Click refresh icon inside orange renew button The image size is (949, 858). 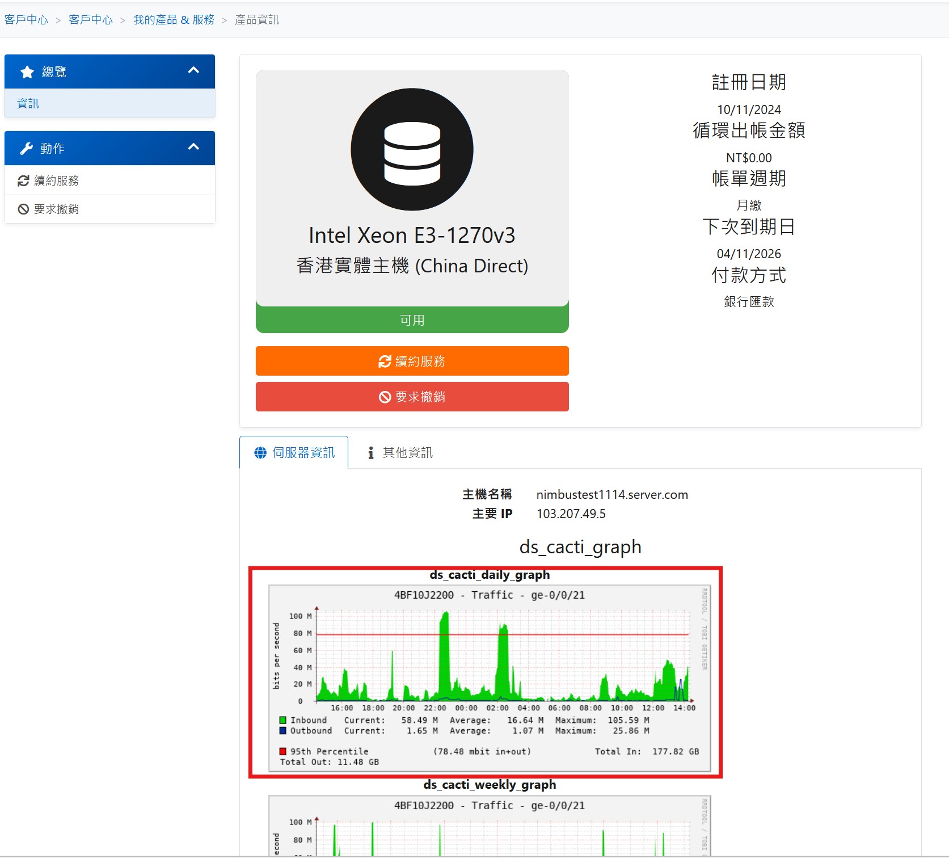385,360
